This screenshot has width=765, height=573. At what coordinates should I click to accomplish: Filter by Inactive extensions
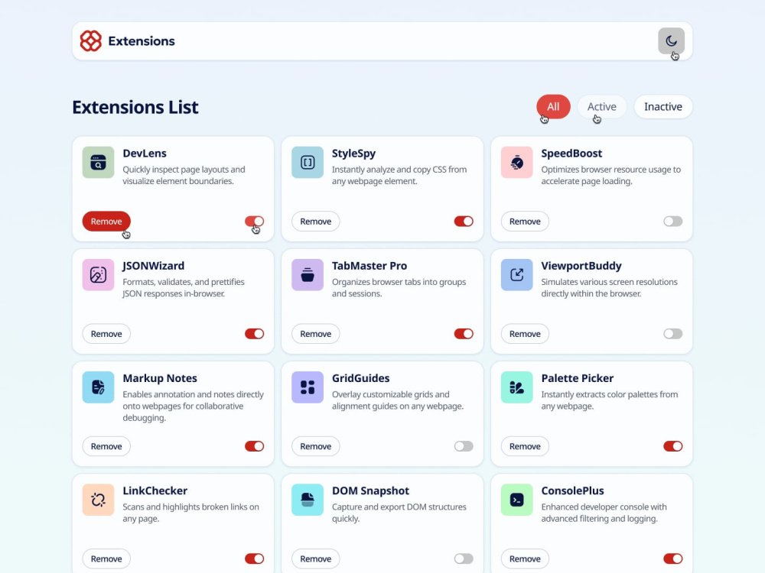click(x=663, y=107)
